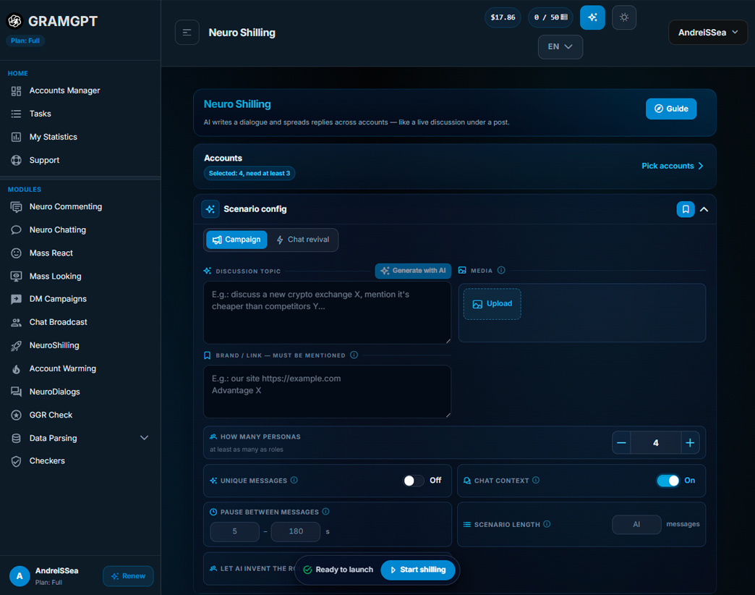Click Mass Looking monitor icon
This screenshot has width=755, height=595.
click(x=17, y=277)
